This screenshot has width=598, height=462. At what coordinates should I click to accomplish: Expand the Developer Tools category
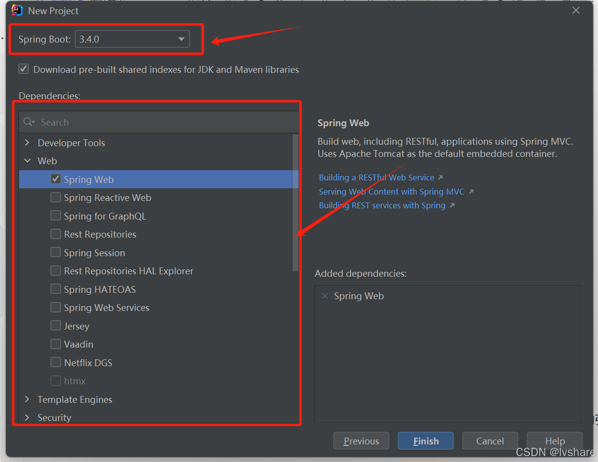pyautogui.click(x=27, y=142)
